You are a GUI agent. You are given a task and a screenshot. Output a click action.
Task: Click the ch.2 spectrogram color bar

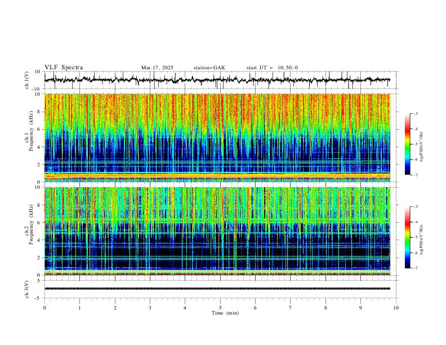[408, 237]
